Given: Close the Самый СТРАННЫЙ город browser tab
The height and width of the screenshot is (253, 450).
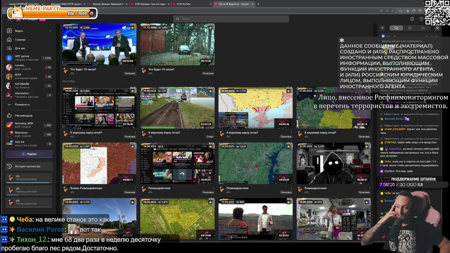Looking at the screenshot, I should 43,4.
